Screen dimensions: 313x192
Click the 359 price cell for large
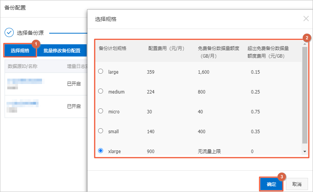(x=151, y=72)
